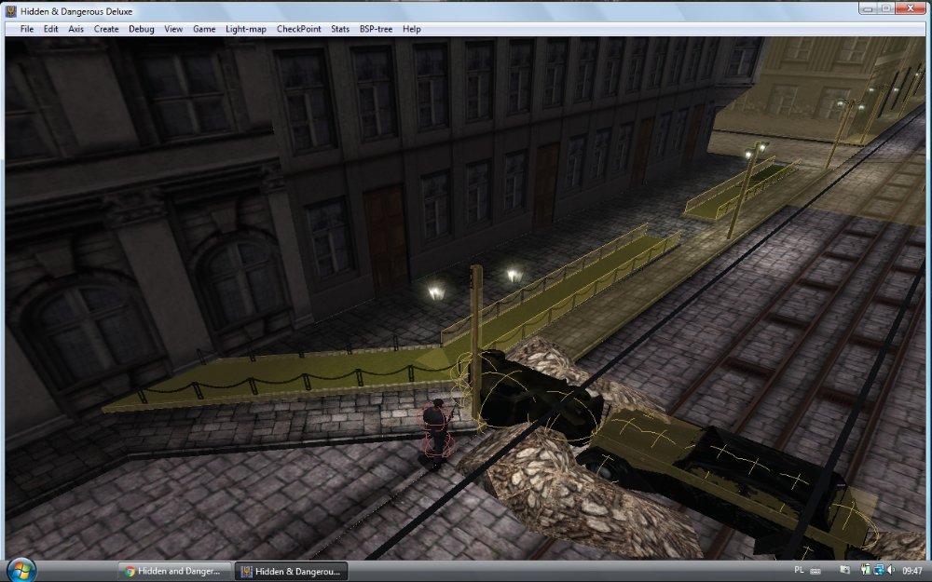Switch to the Chrome taskbar window
The image size is (932, 582).
tap(174, 571)
